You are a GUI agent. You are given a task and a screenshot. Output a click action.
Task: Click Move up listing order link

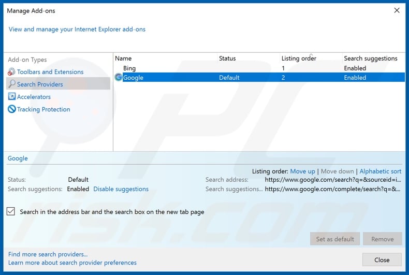tap(302, 171)
